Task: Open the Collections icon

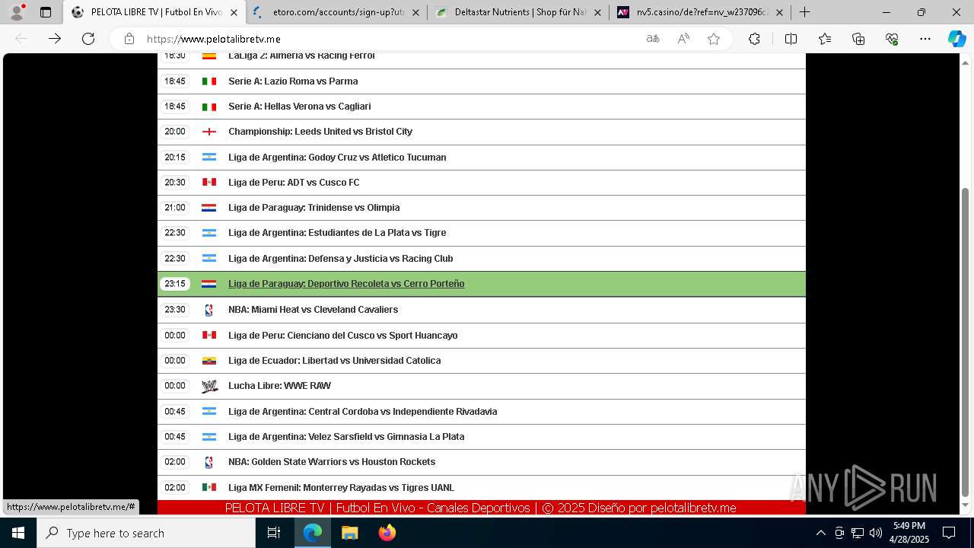Action: pos(858,39)
